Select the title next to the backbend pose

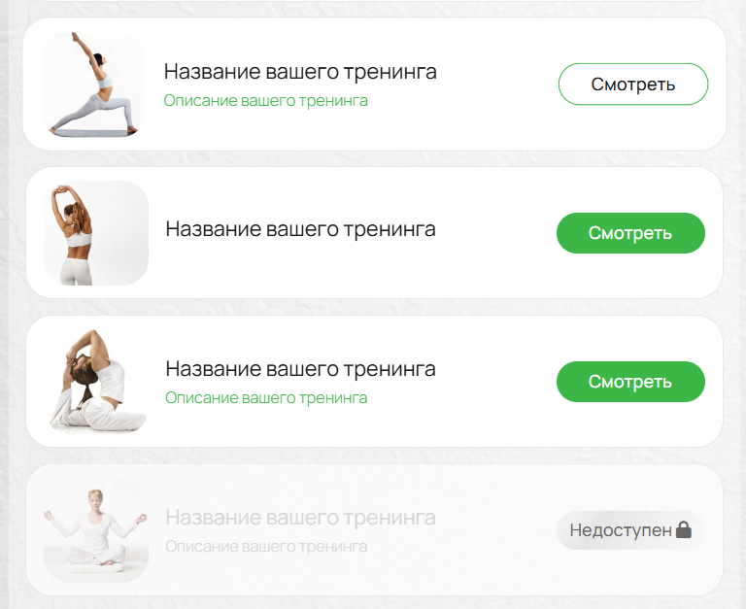[301, 369]
